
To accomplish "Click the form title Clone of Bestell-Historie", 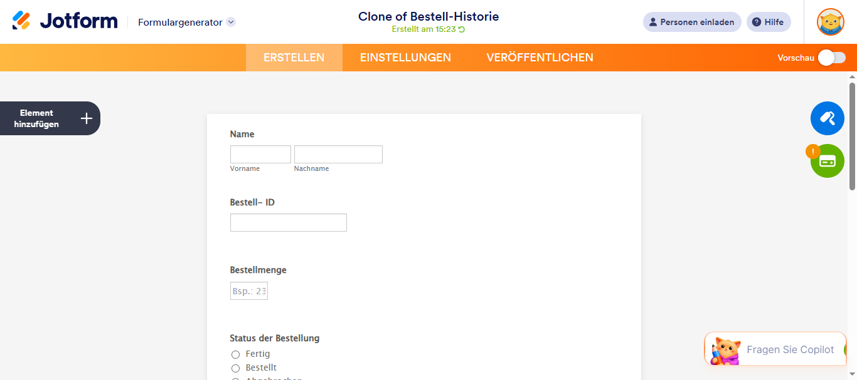I will (428, 16).
